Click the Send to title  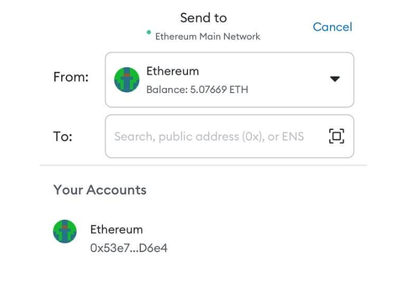(203, 17)
